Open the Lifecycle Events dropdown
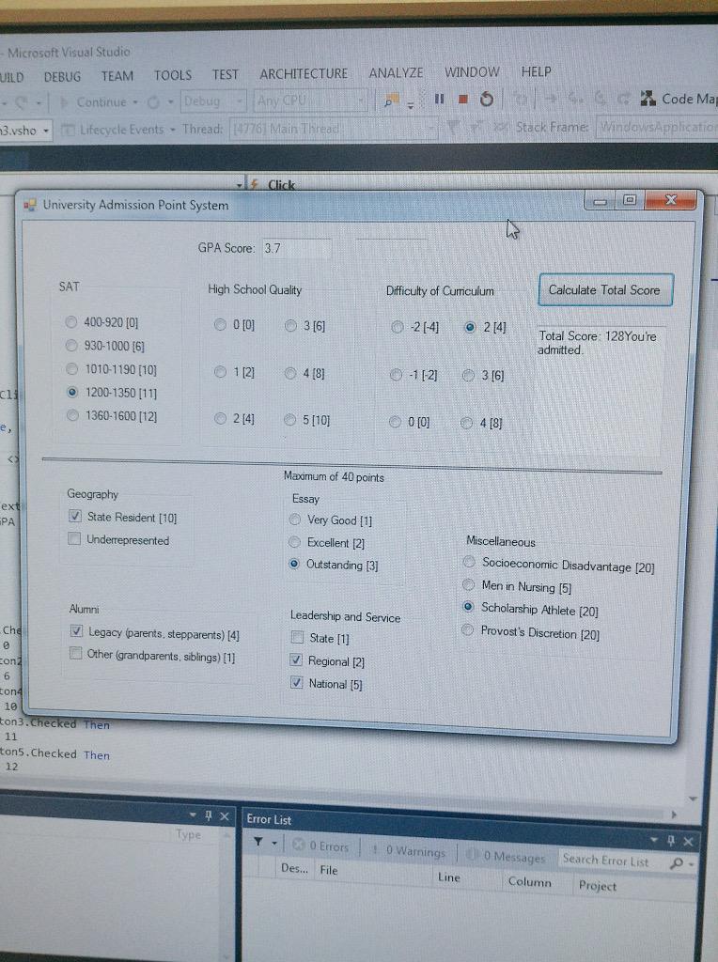718x962 pixels. point(172,130)
